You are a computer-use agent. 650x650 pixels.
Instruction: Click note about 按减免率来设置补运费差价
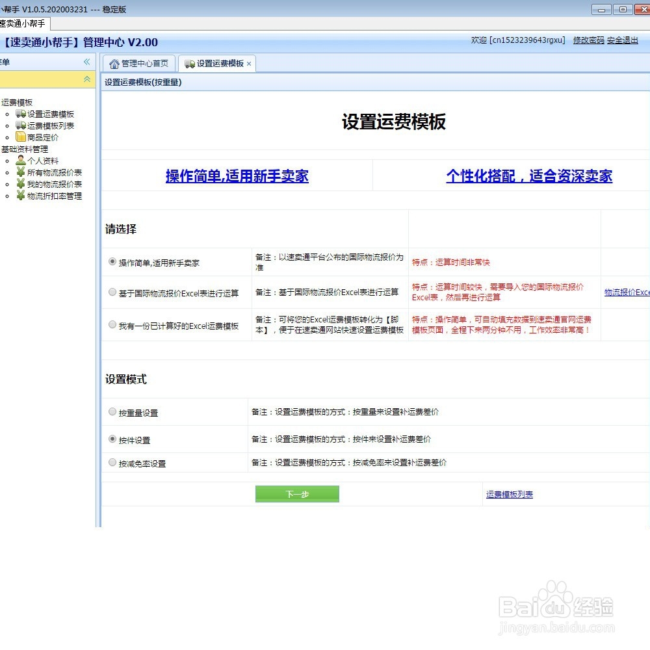click(x=348, y=462)
